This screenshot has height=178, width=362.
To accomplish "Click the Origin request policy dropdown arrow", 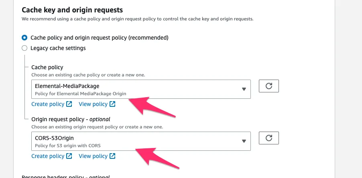I will (244, 141).
